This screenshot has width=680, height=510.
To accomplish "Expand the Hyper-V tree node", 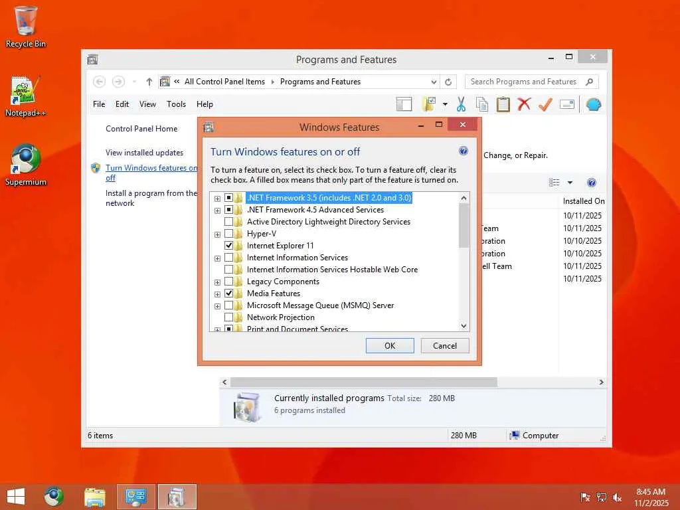I will (x=217, y=234).
